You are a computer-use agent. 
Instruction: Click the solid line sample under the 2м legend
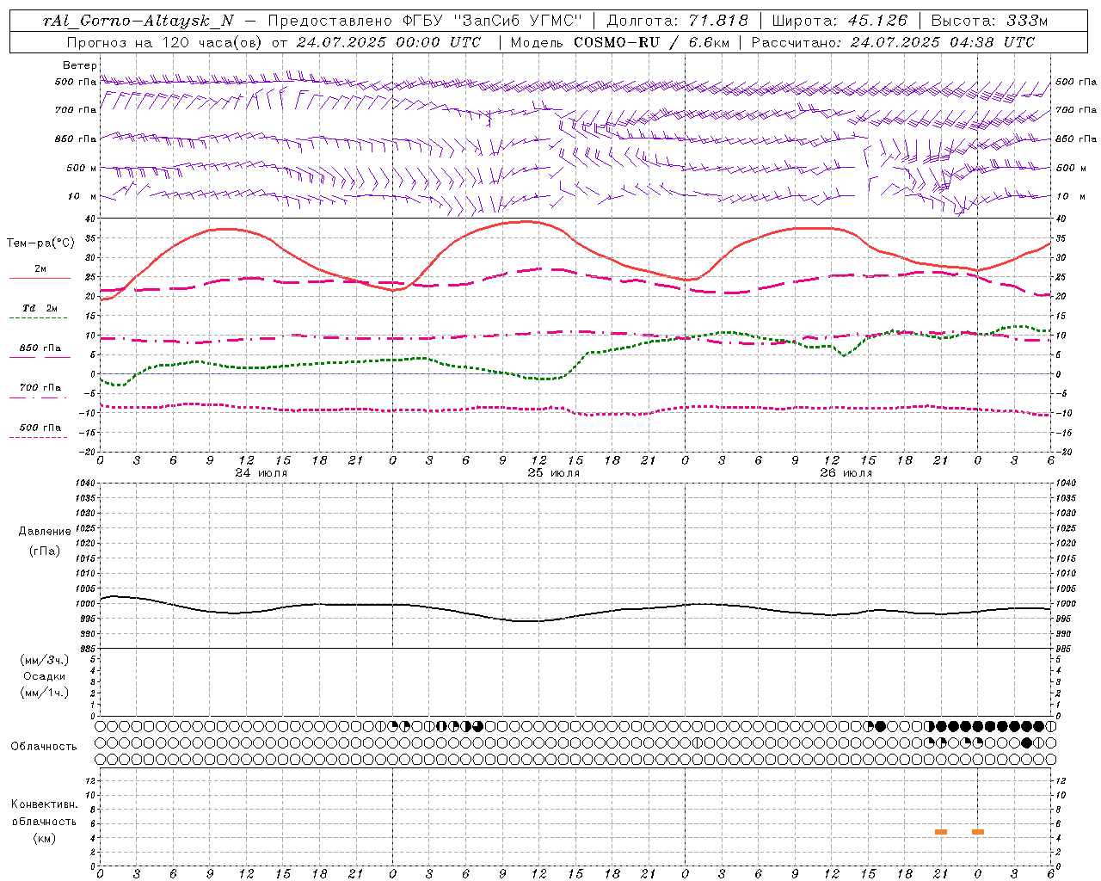tap(40, 278)
